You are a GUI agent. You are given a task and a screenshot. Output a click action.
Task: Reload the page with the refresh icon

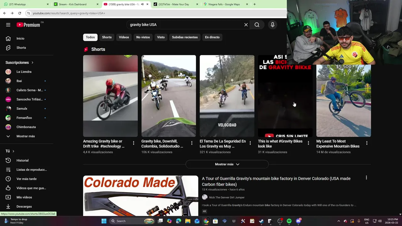[x=19, y=13]
